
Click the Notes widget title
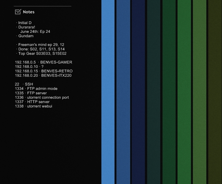pos(28,12)
